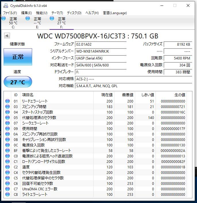Click the status icon for attribute C1
The height and width of the screenshot is (203, 197).
point(7,161)
